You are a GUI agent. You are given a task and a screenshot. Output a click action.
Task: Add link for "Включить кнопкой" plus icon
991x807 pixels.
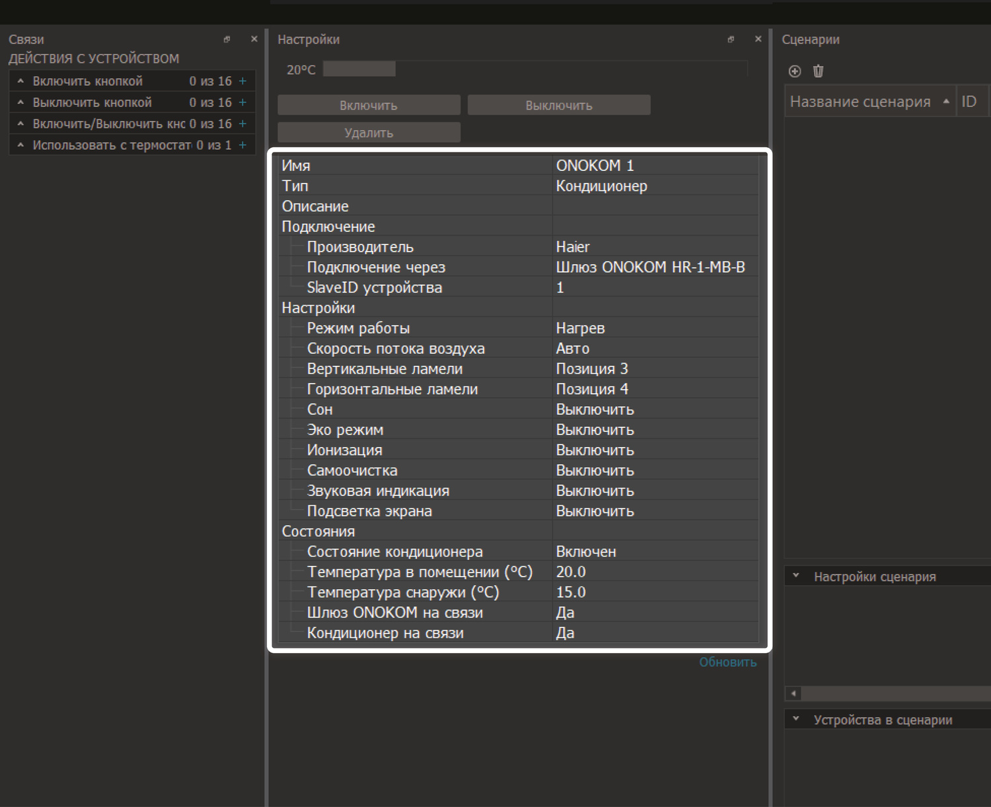point(242,81)
